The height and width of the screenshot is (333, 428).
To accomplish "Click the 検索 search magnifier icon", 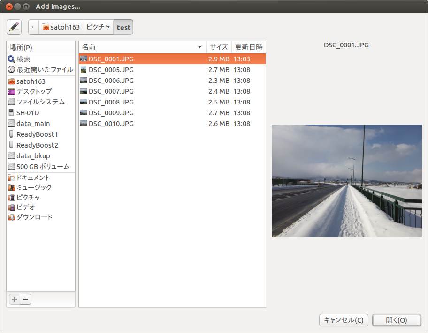I will click(11, 59).
